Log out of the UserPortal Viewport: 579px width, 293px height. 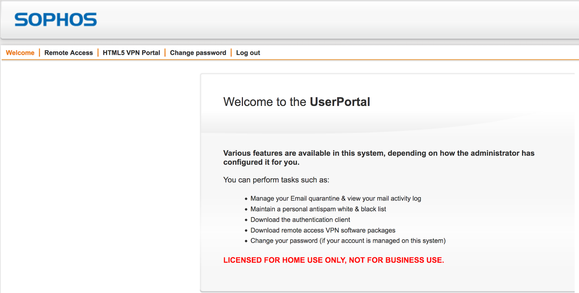coord(248,53)
